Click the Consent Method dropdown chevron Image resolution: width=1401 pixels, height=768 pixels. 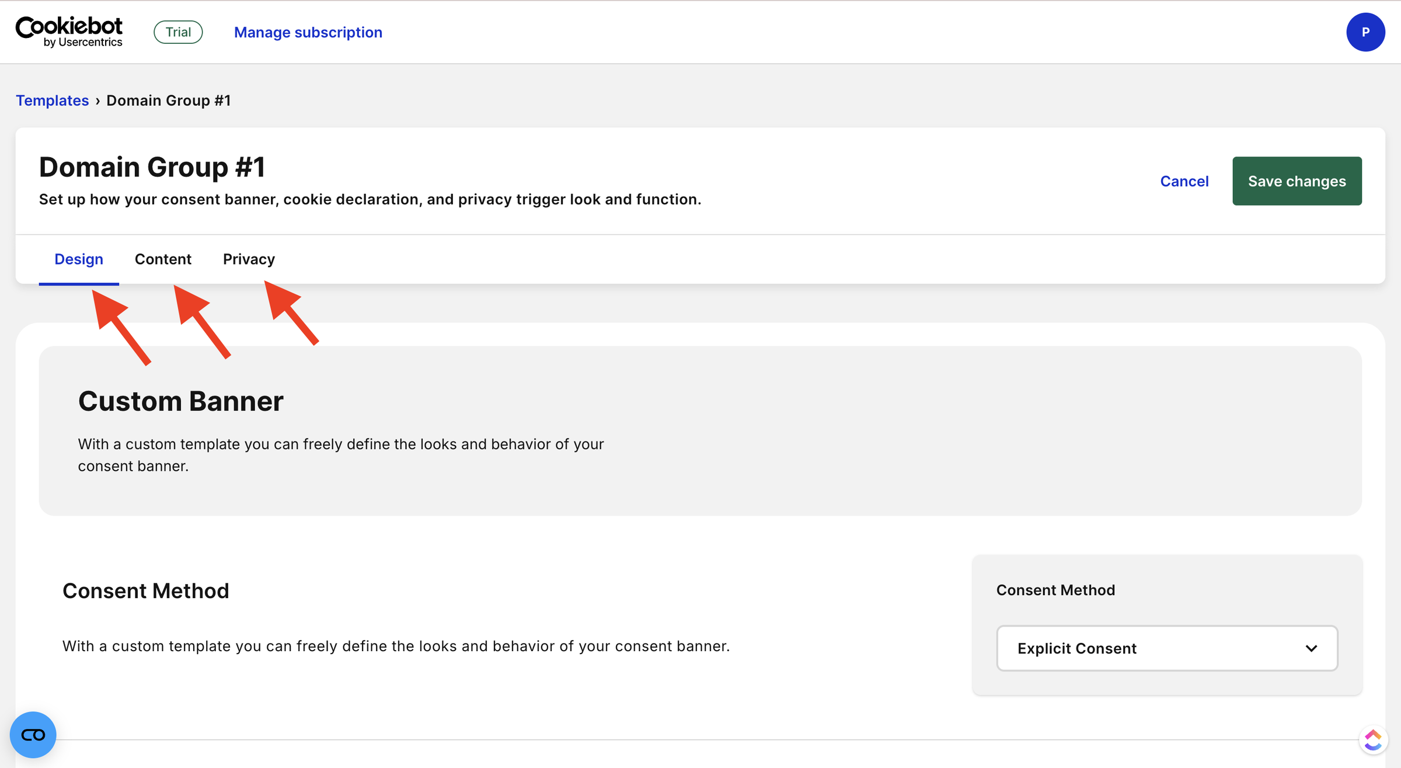(1311, 648)
